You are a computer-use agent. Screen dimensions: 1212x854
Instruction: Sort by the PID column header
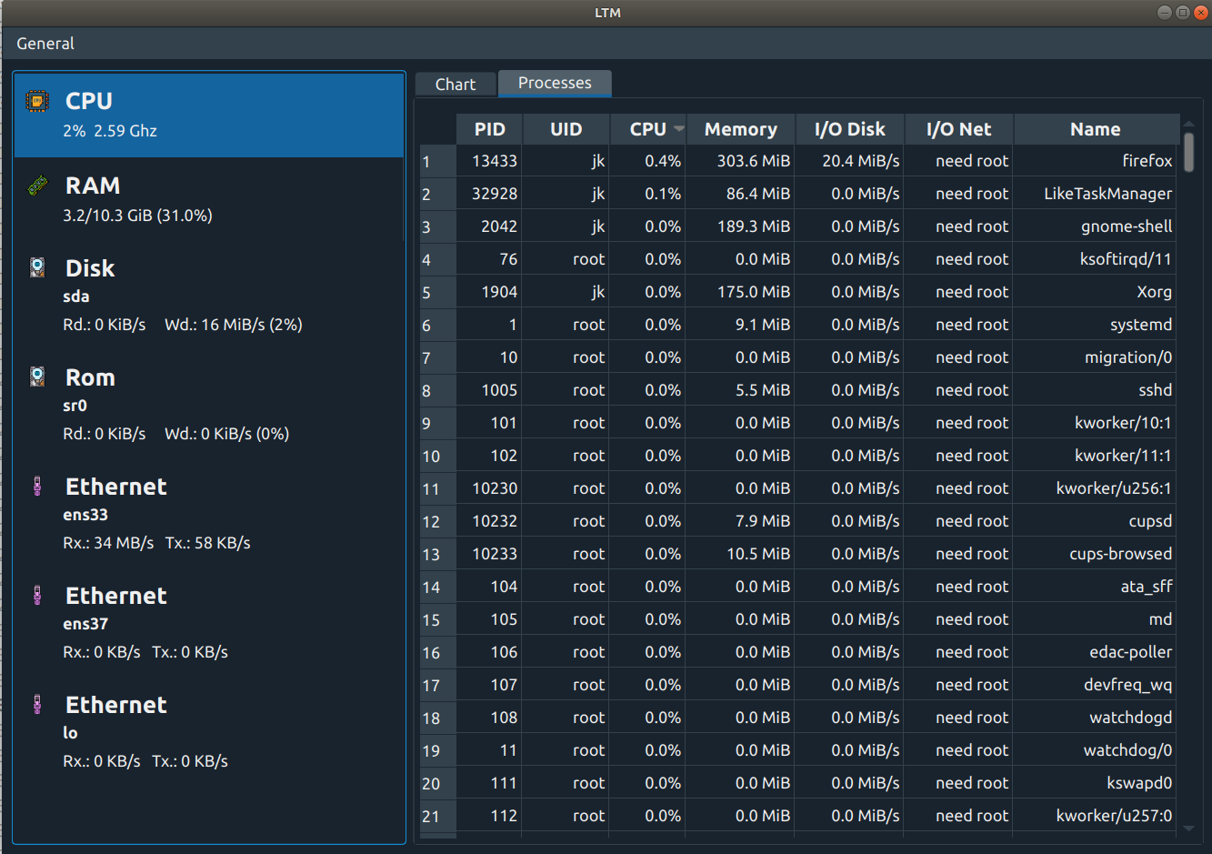pos(489,129)
